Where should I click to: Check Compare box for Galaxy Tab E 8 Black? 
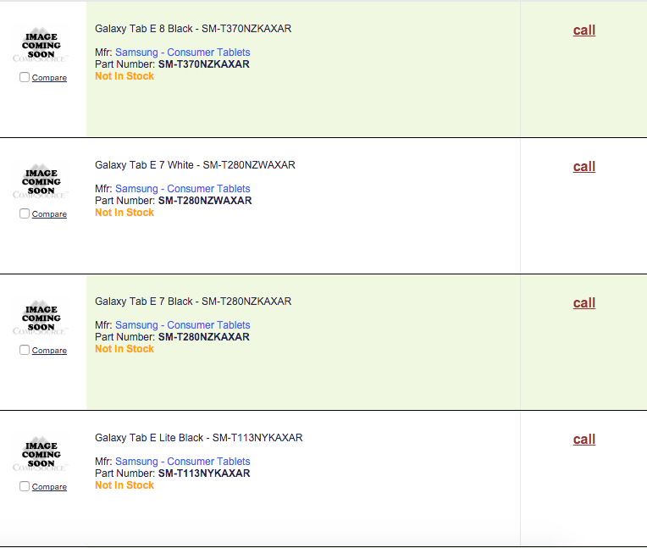[25, 77]
